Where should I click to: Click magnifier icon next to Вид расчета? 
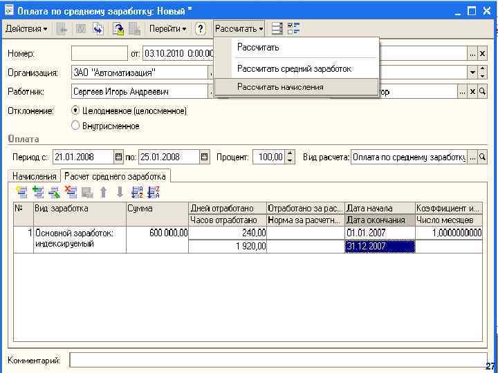point(482,157)
